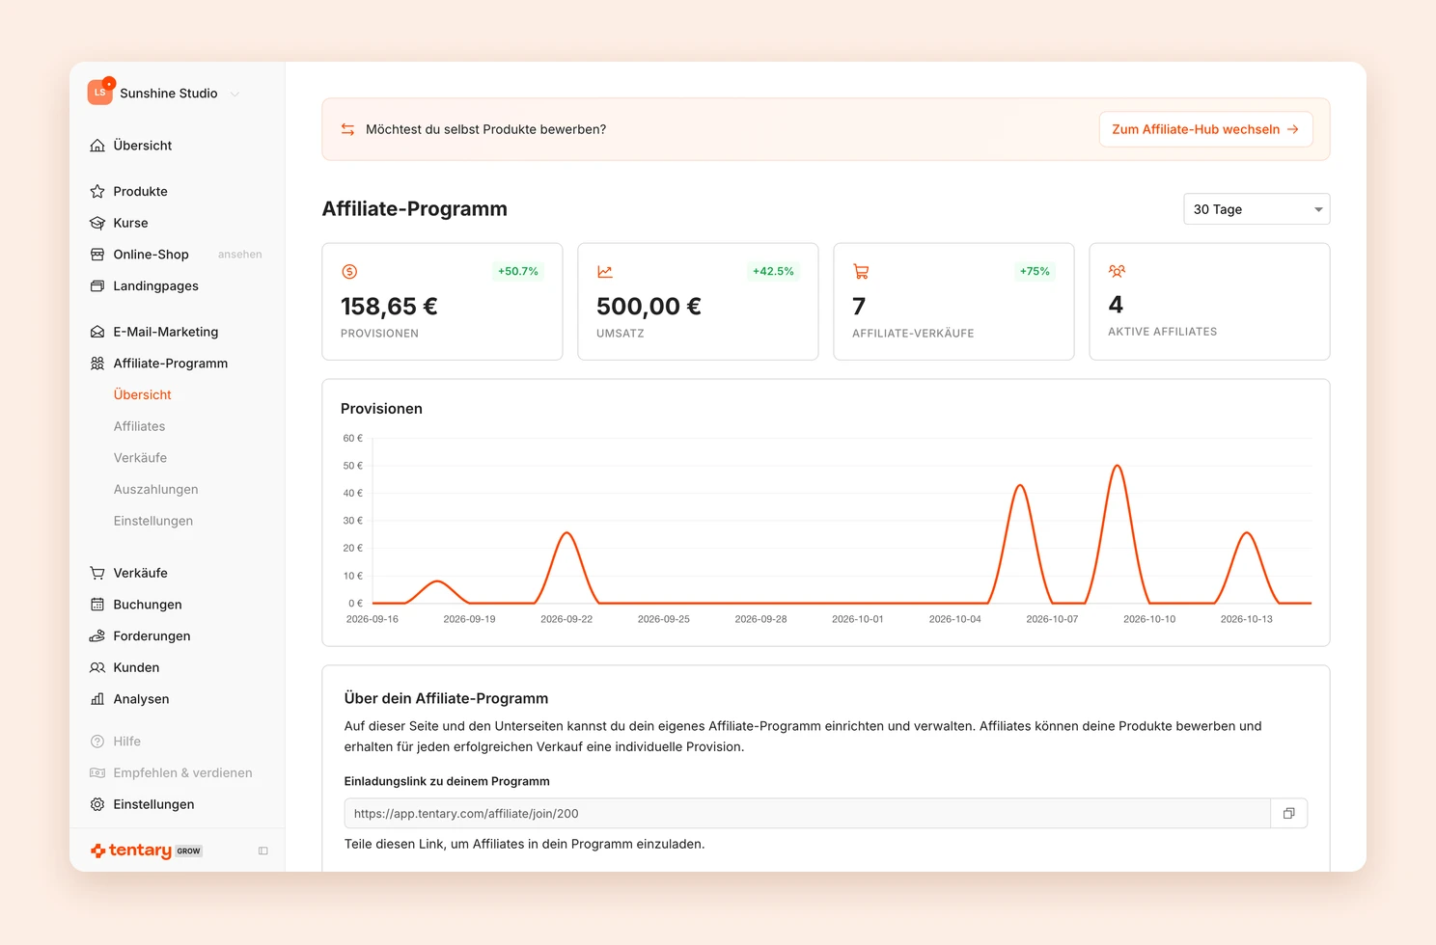
Task: Click the invitation link URL field
Action: point(807,814)
